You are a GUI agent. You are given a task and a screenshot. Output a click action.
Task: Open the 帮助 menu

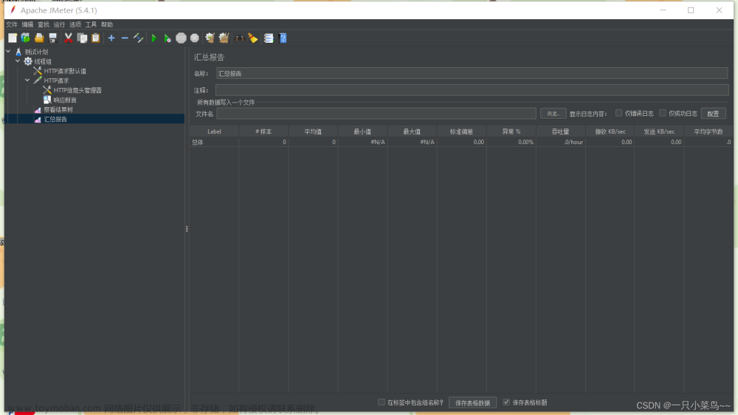pyautogui.click(x=107, y=24)
